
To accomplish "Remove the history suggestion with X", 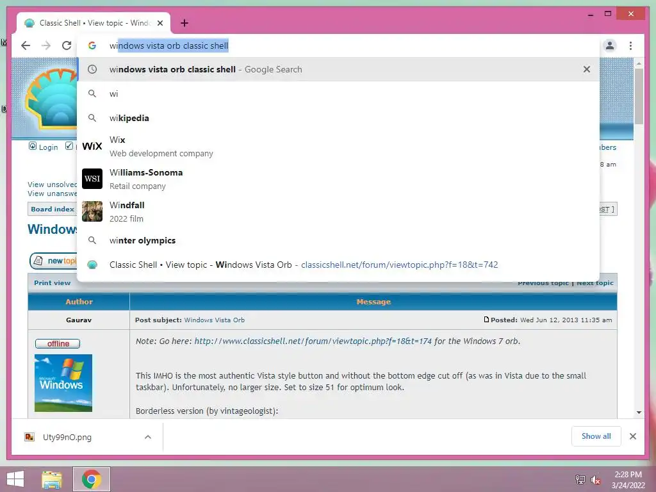I will pyautogui.click(x=587, y=69).
